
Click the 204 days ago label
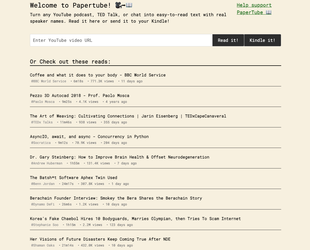115,143
